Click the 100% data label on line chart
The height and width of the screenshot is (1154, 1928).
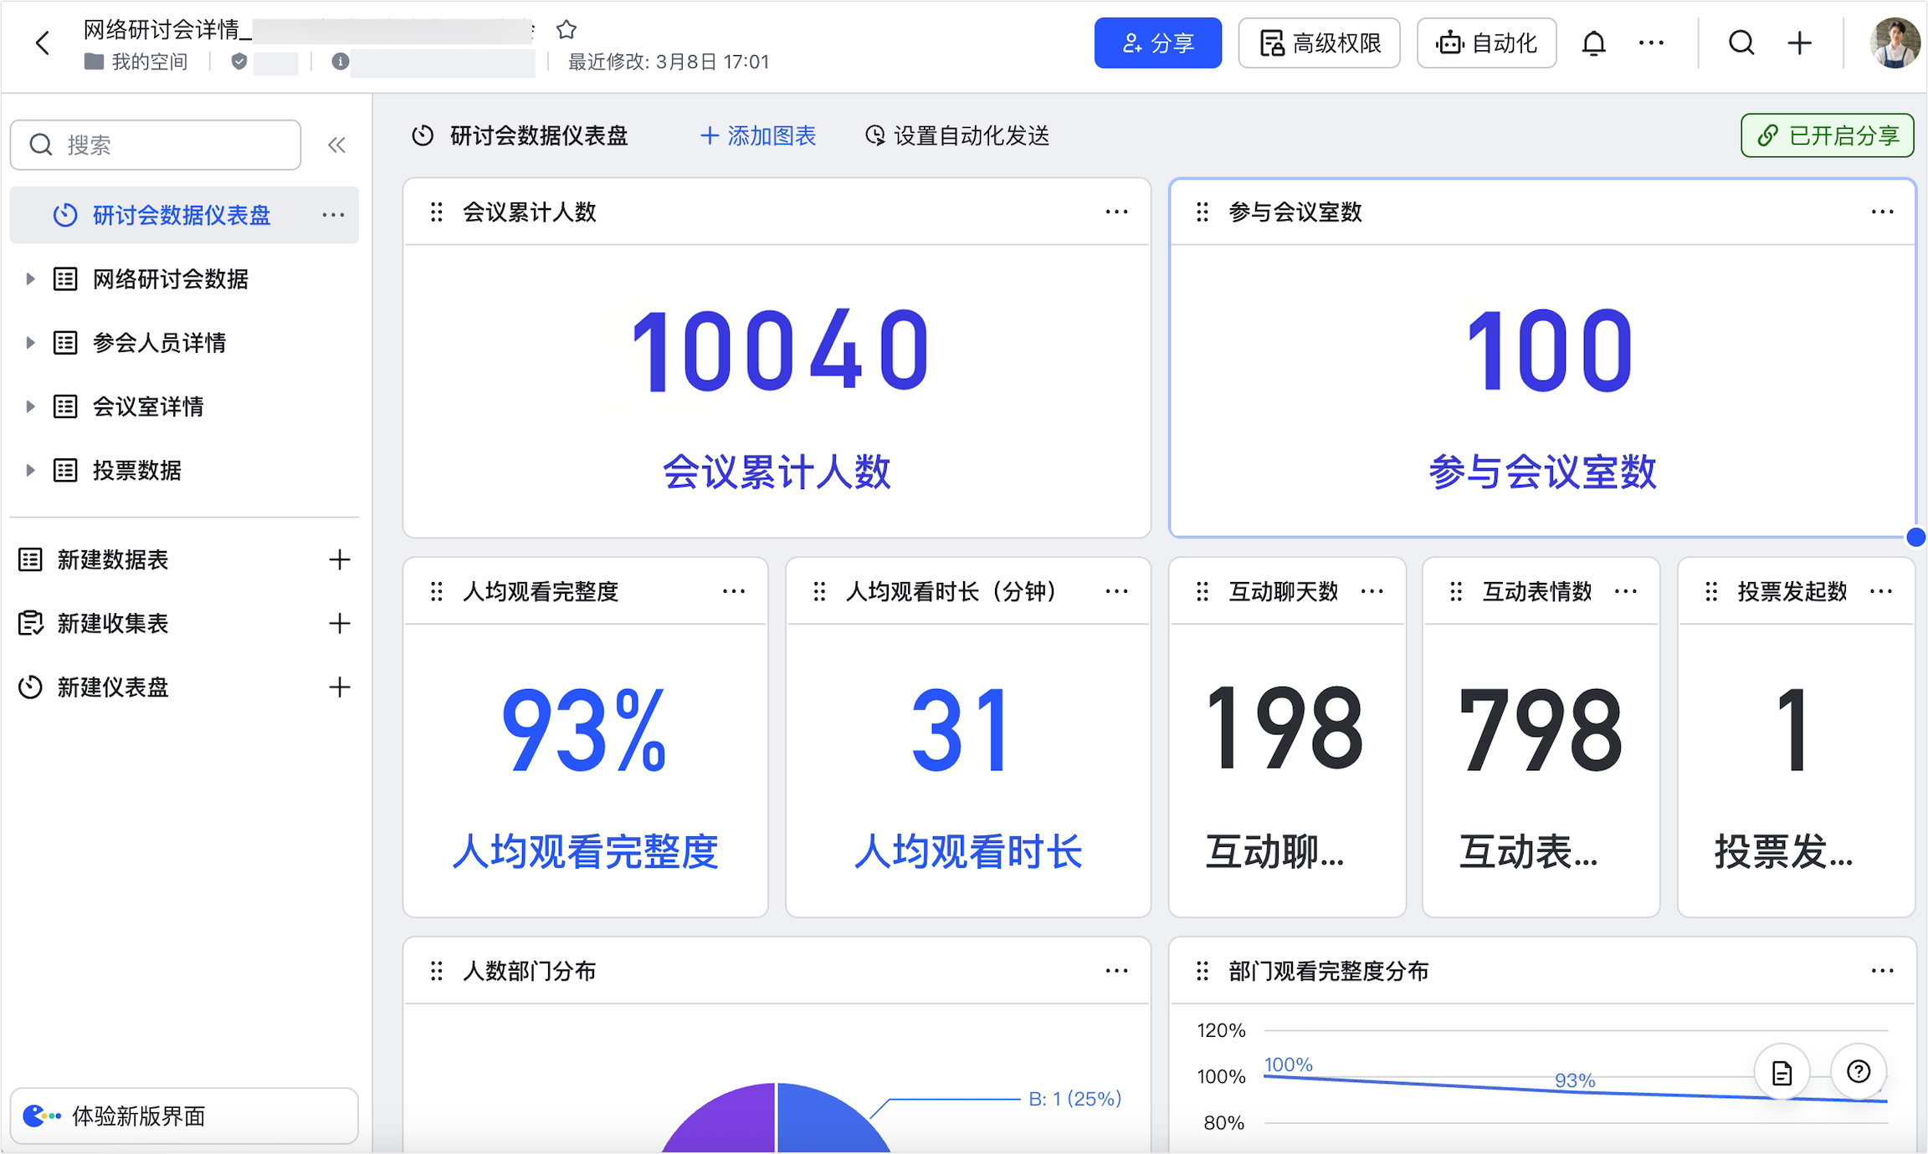pyautogui.click(x=1288, y=1065)
